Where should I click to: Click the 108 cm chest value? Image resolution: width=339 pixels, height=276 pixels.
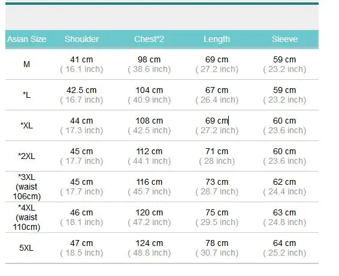[x=149, y=121]
